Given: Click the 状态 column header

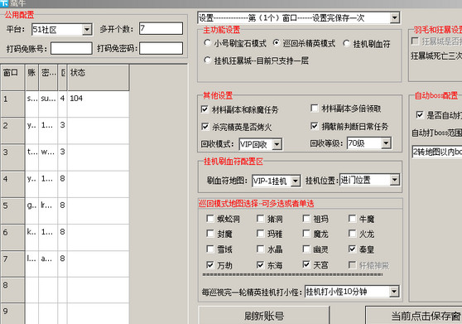Looking at the screenshot, I should coord(99,78).
